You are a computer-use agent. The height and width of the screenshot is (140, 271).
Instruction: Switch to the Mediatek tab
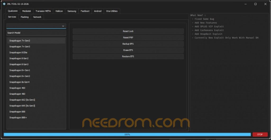26,11
